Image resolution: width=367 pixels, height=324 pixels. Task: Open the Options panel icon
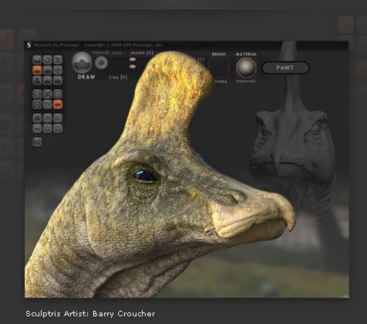click(x=37, y=142)
